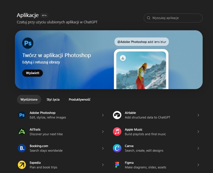Click the 'AllTrails' app name
Image resolution: width=213 pixels, height=173 pixels.
(35, 129)
